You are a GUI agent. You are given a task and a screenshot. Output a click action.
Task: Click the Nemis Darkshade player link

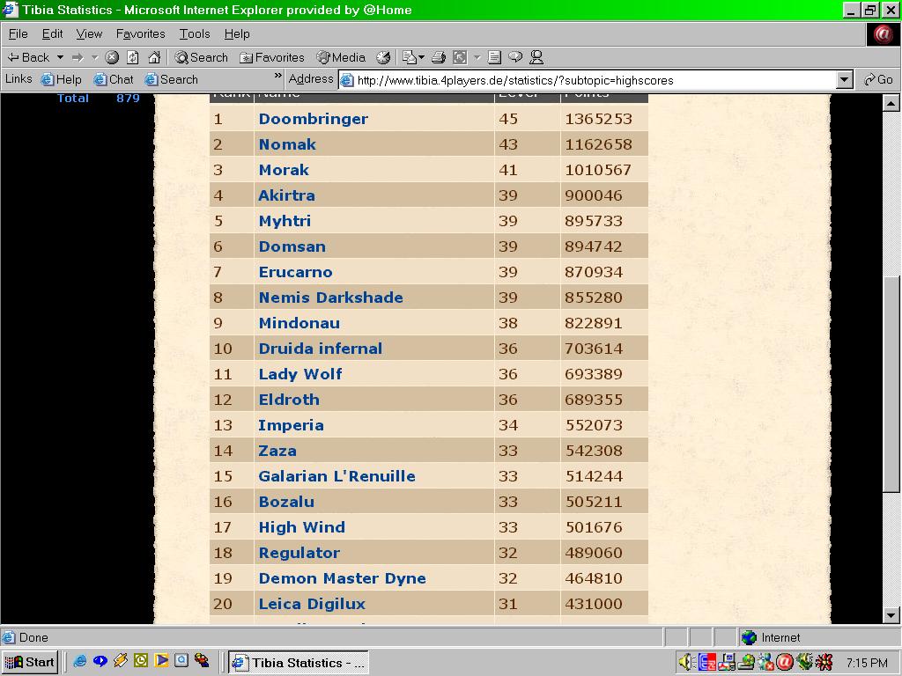click(330, 298)
